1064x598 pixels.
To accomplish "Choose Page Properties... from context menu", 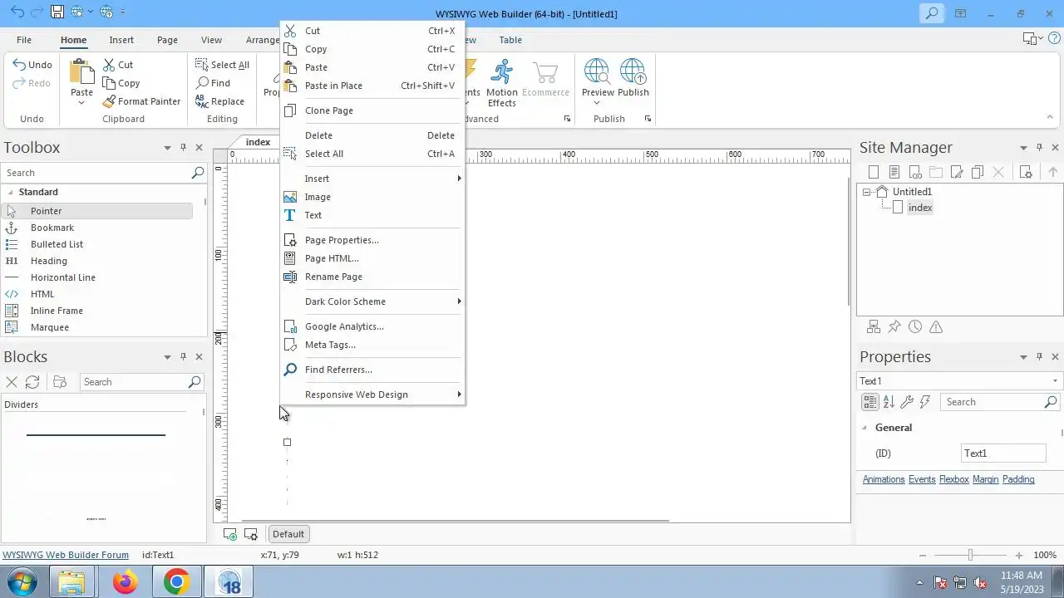I will tap(372, 240).
